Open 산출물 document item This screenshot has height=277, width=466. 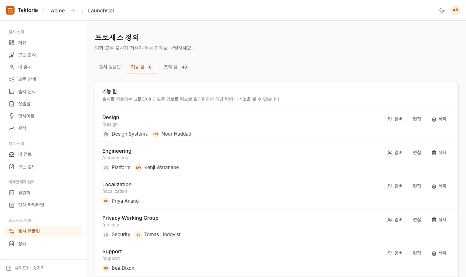(x=43, y=104)
